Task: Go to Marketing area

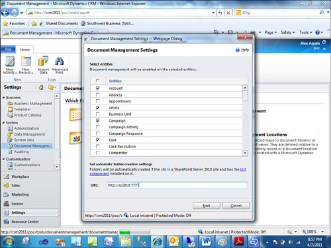Action: pyautogui.click(x=20, y=194)
